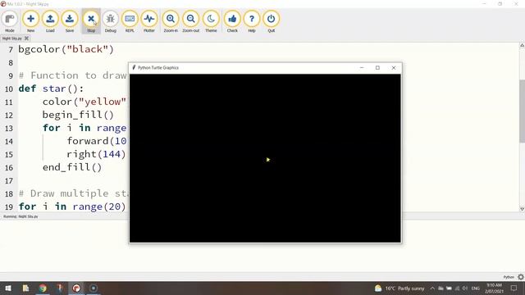This screenshot has width=525, height=295.
Task: Click the editor scroll down arrow
Action: (522, 209)
